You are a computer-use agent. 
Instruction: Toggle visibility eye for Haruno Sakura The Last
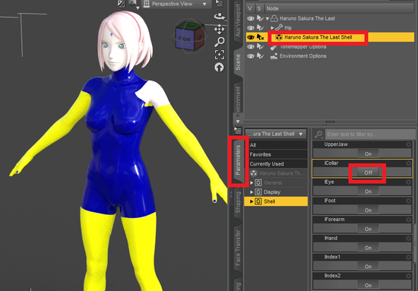[250, 18]
